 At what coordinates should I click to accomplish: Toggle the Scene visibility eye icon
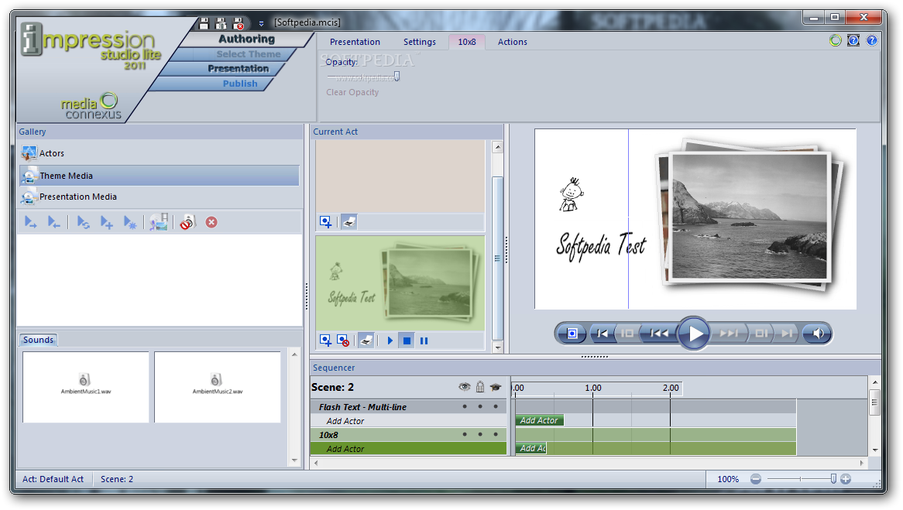(x=464, y=387)
